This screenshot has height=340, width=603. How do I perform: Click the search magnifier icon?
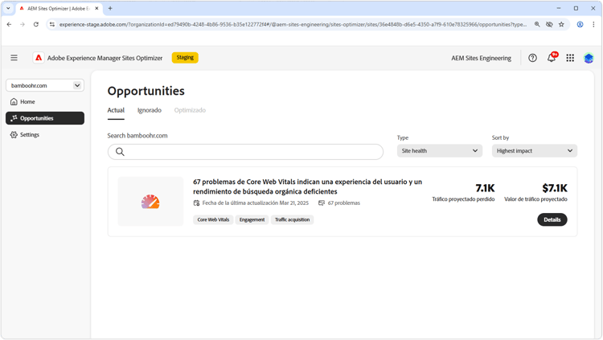click(x=120, y=152)
